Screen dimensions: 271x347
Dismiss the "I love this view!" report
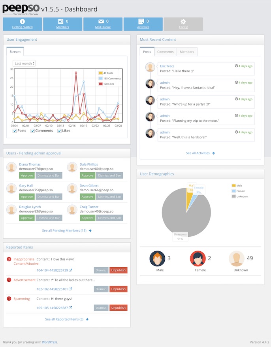pyautogui.click(x=101, y=270)
